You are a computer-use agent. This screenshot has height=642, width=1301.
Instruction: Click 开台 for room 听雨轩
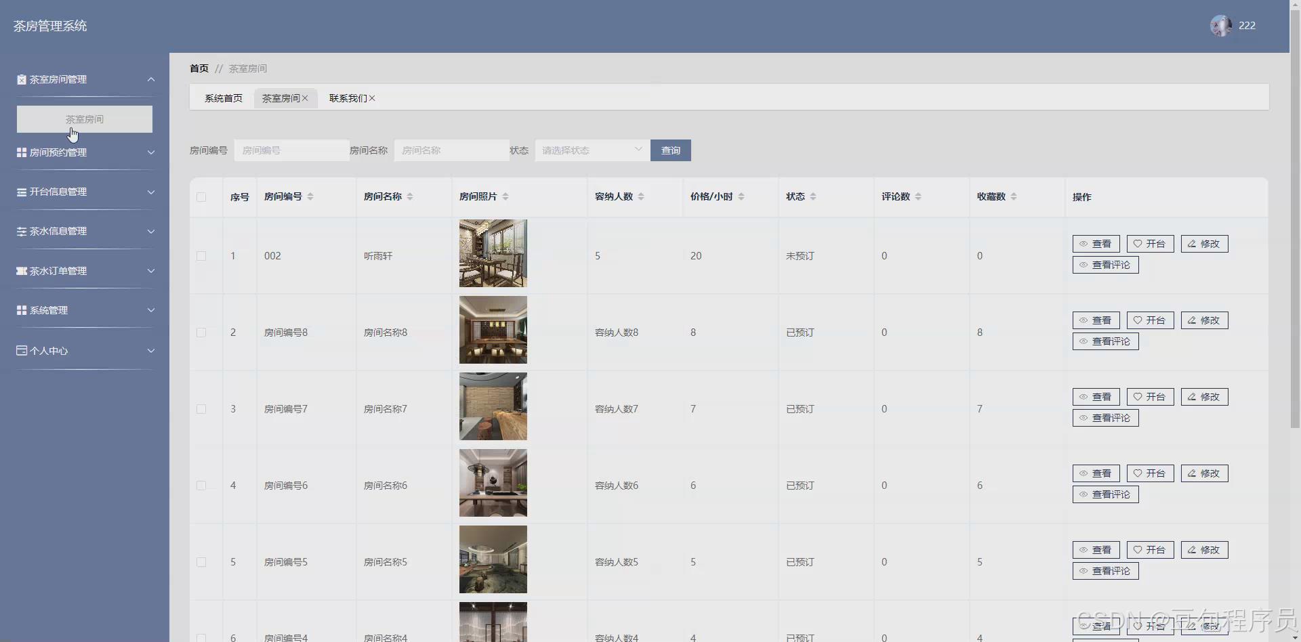coord(1151,244)
